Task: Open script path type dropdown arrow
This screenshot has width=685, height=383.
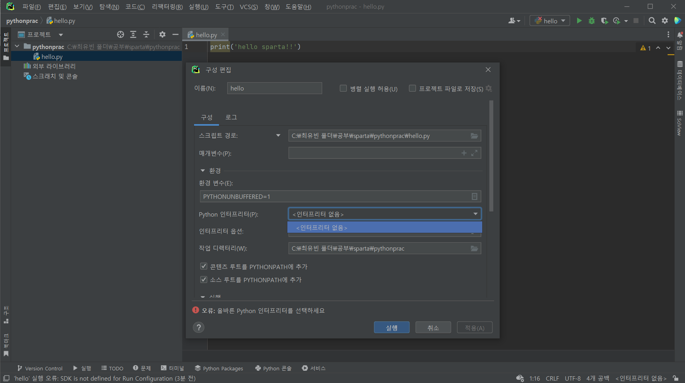Action: point(278,136)
